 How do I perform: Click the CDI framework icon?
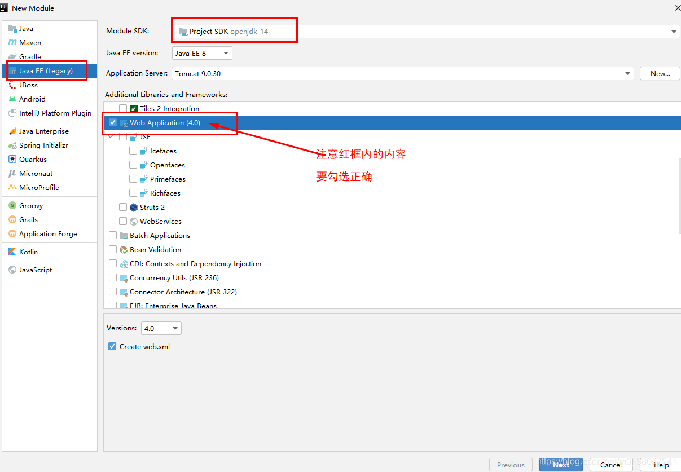(x=124, y=263)
